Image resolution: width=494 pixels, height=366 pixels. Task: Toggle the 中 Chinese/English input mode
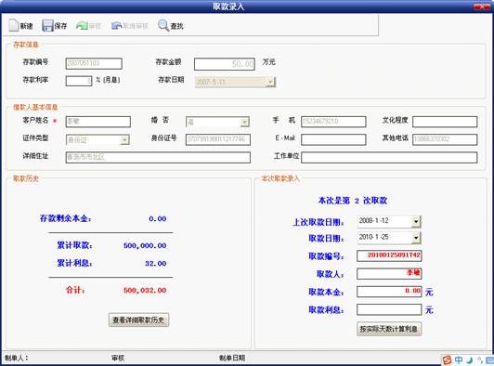tap(459, 359)
